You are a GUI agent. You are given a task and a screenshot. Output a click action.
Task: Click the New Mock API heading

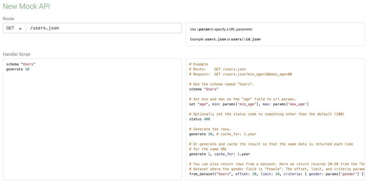pos(26,6)
